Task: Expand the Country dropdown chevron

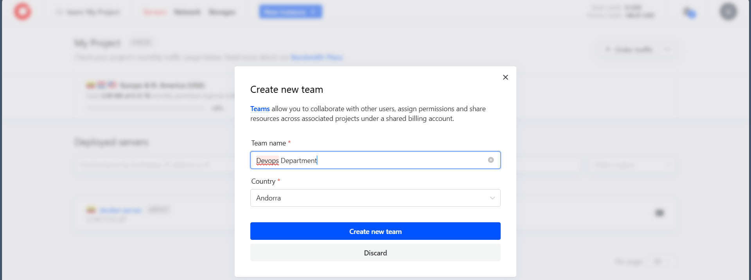Action: (x=492, y=198)
